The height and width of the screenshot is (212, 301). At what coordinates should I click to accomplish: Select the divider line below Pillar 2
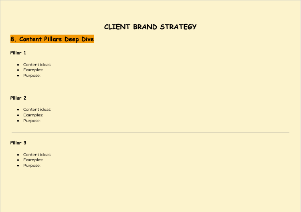150,132
